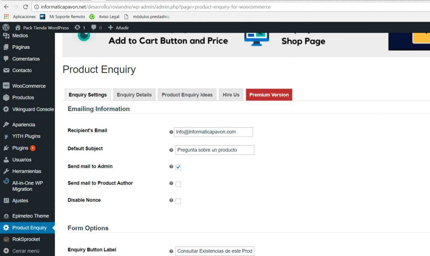Click the Apariencia brush icon
The image size is (430, 256).
point(6,124)
